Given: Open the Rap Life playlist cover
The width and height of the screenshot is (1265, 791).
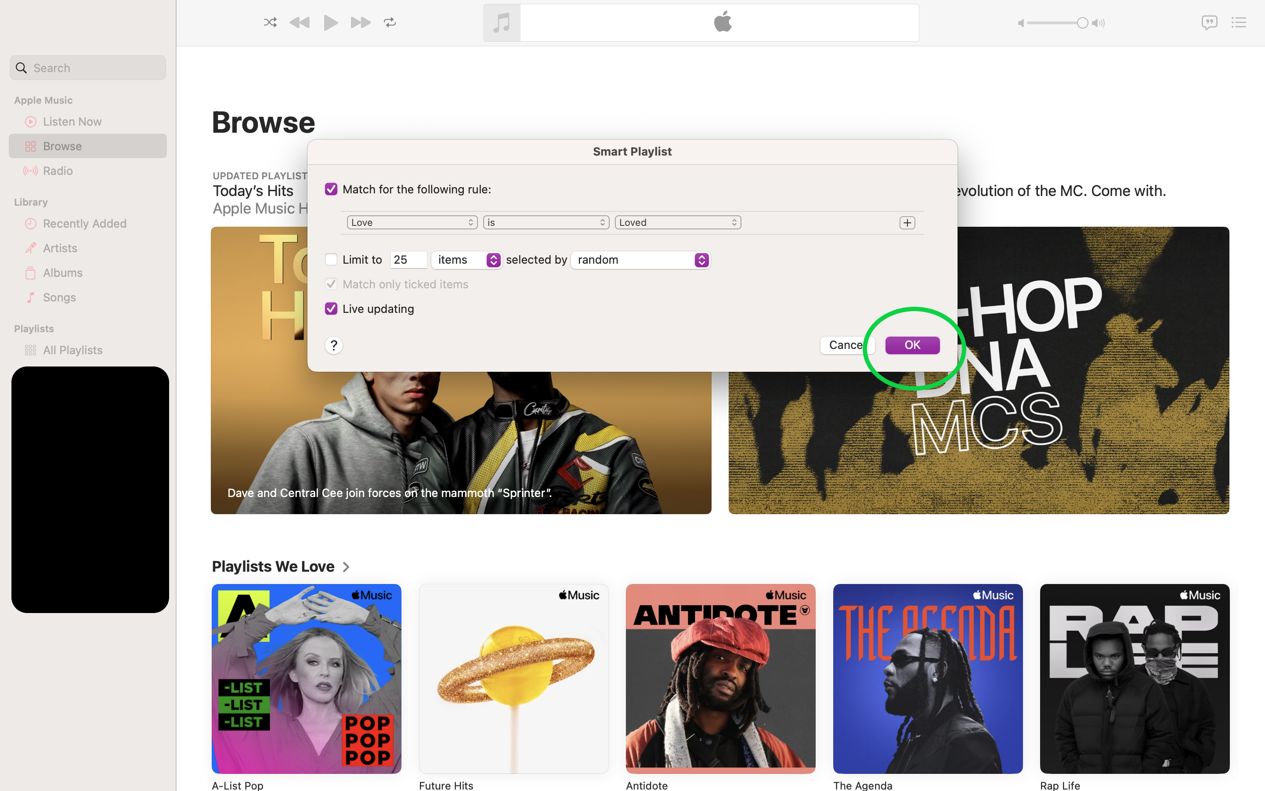Looking at the screenshot, I should [x=1135, y=679].
